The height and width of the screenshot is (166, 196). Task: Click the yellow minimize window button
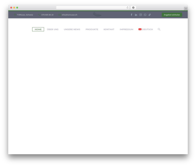(x=14, y=8)
